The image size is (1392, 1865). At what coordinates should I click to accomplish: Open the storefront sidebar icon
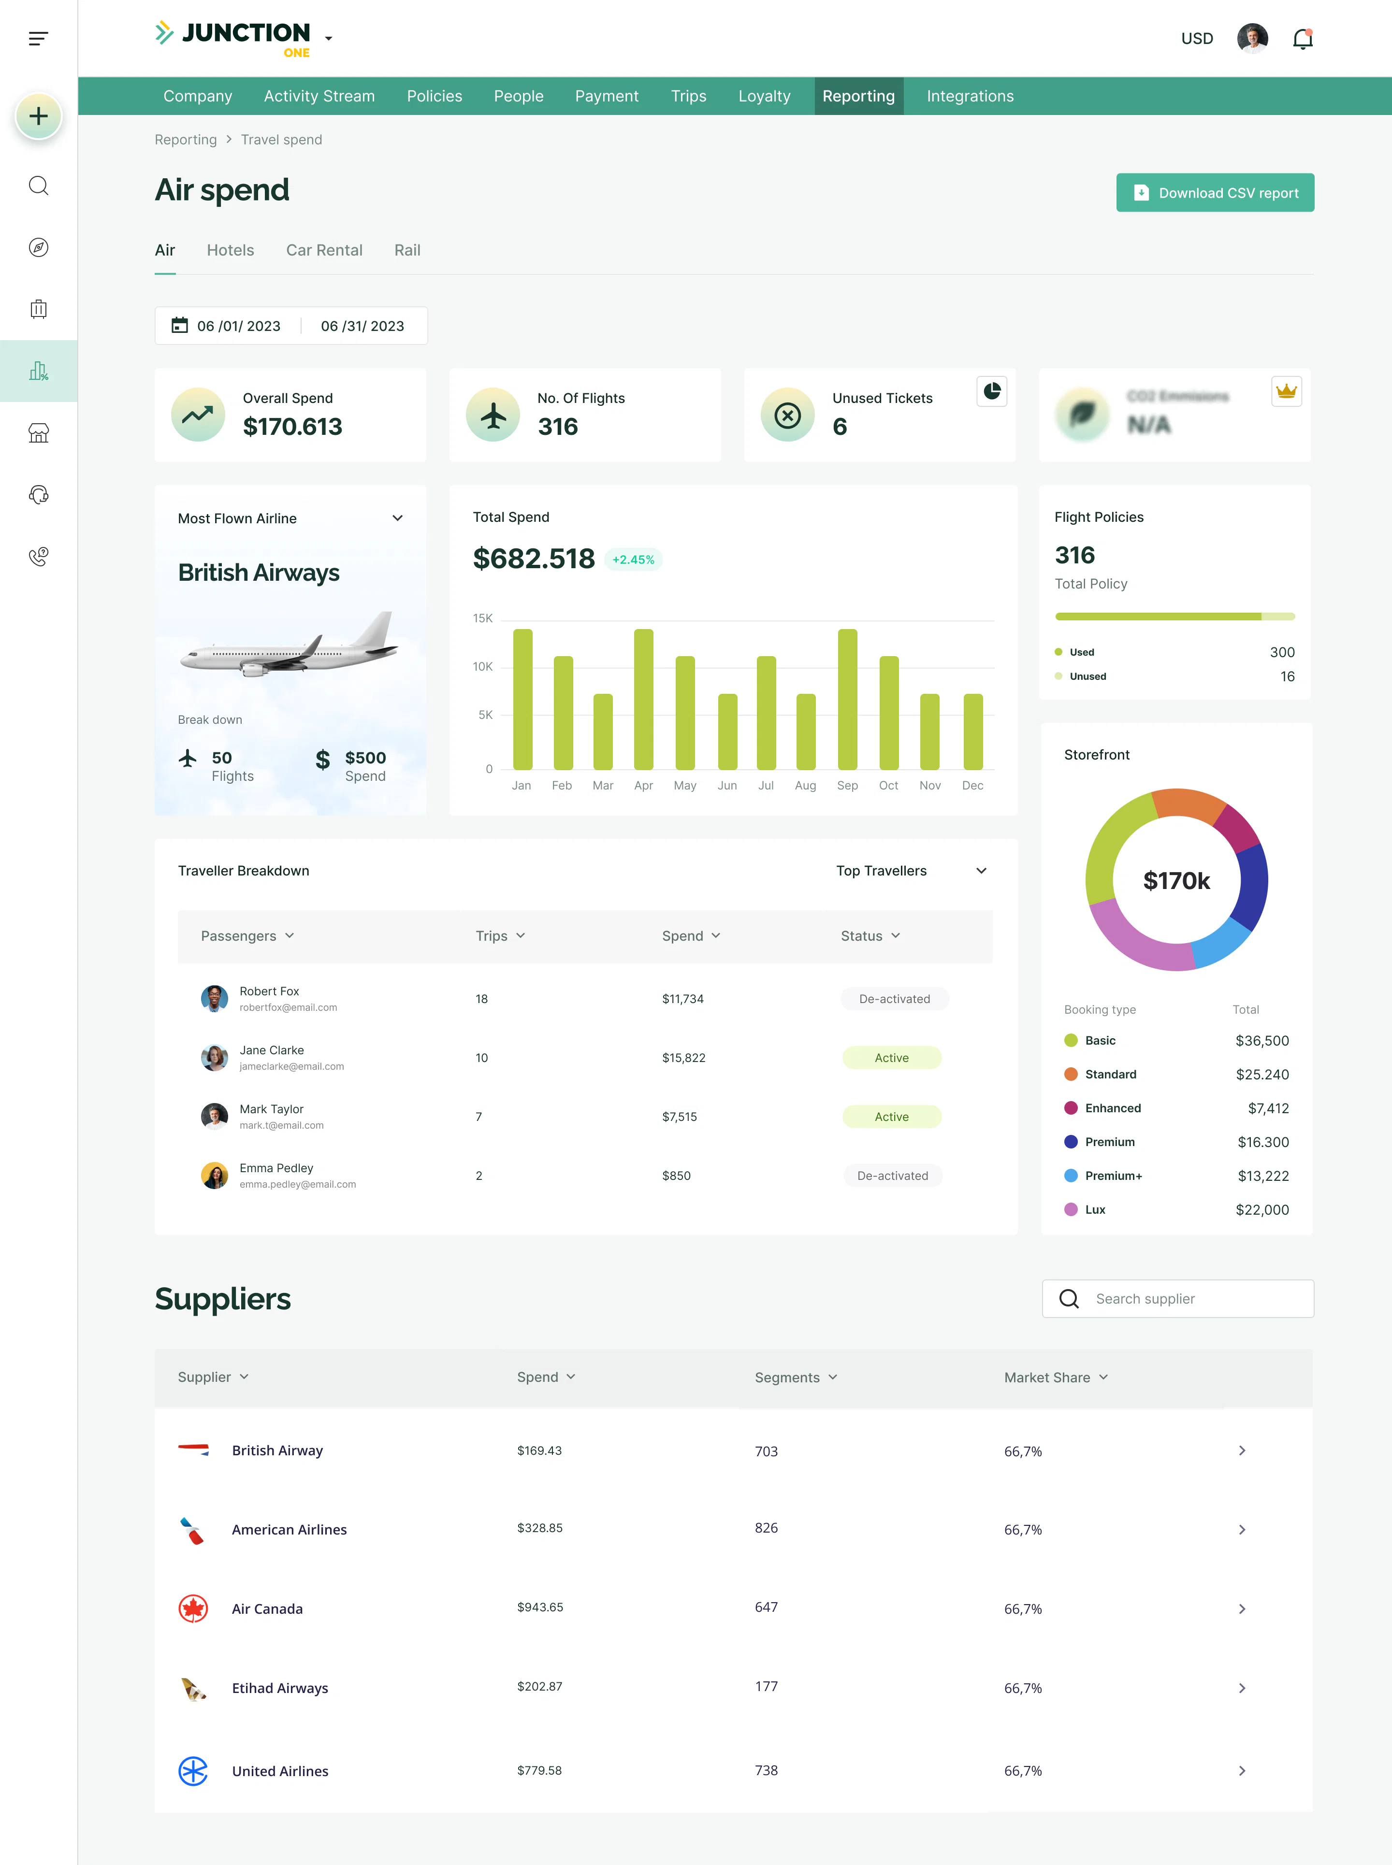pyautogui.click(x=39, y=433)
